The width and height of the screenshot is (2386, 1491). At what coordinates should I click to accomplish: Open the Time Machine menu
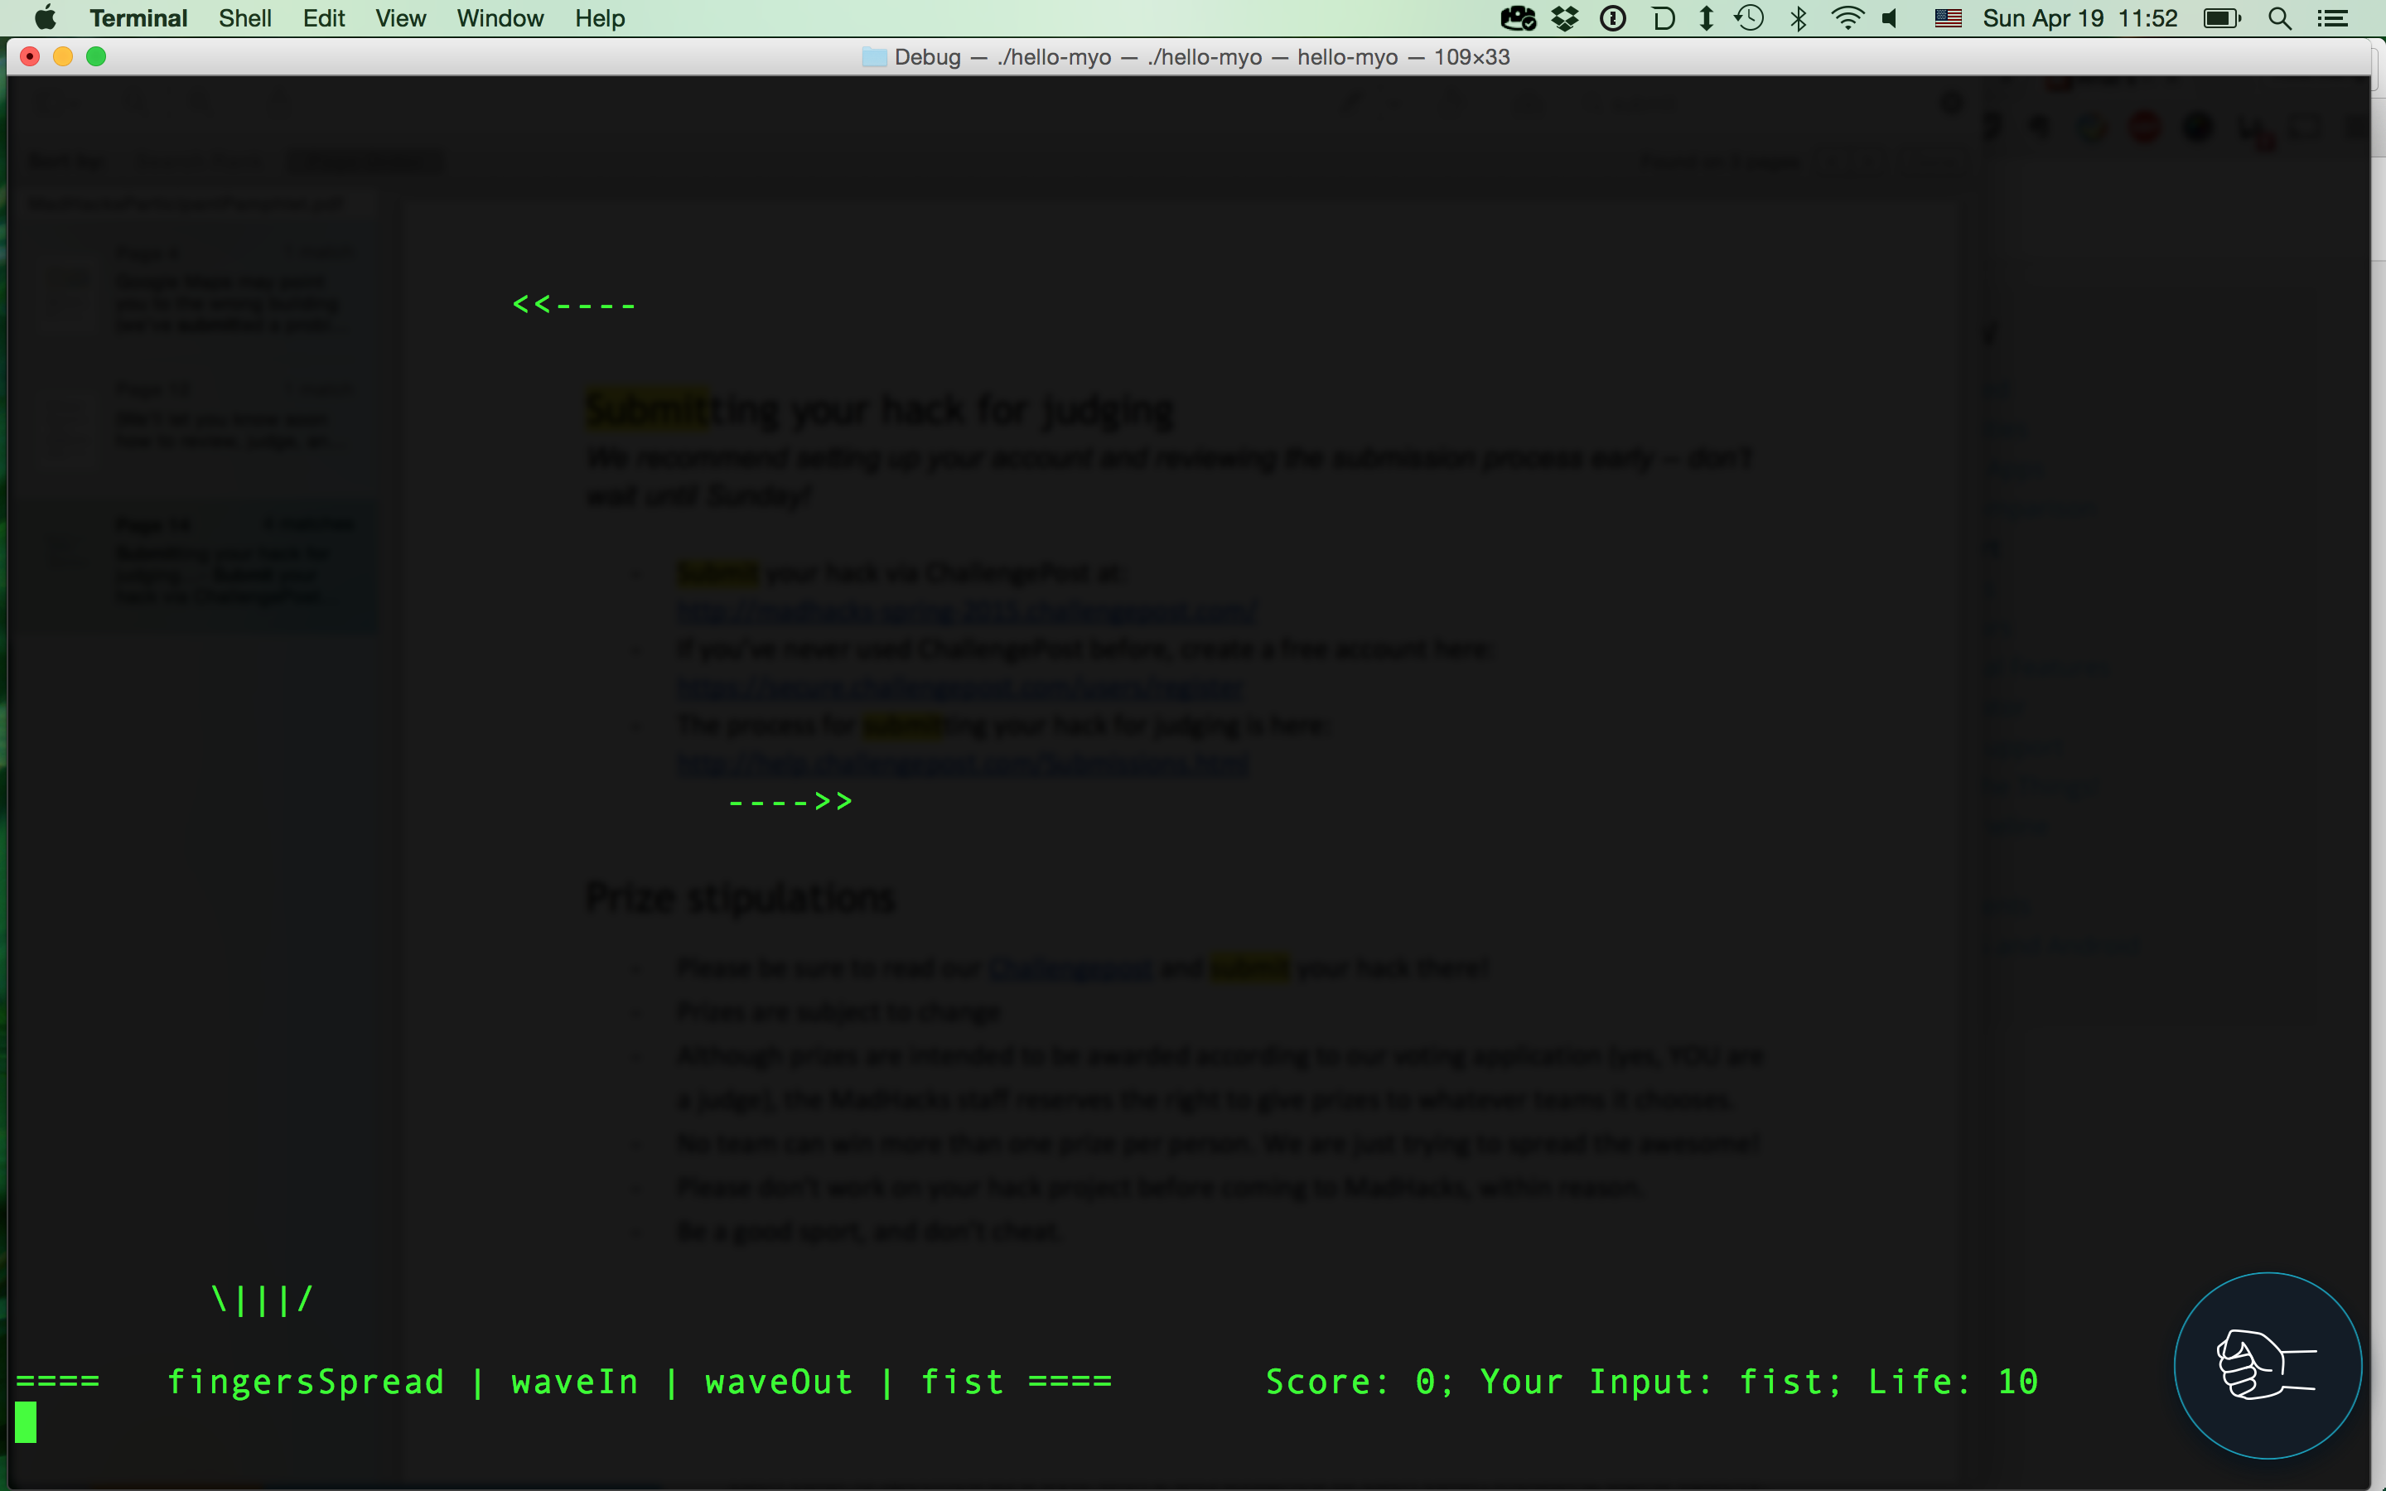coord(1750,19)
